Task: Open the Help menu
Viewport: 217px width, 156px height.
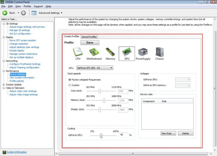Action: click(x=48, y=6)
